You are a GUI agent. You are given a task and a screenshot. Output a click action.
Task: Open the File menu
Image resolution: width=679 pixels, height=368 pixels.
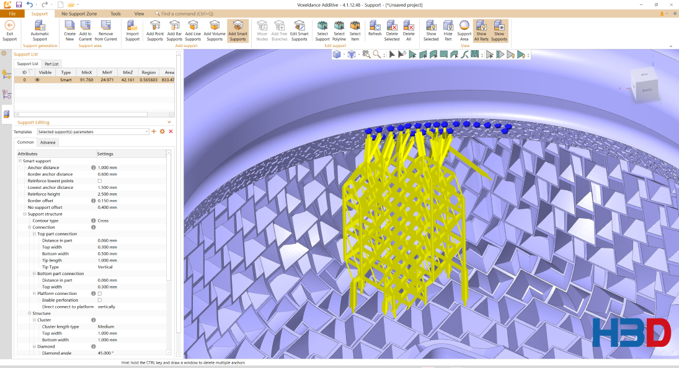(x=12, y=14)
